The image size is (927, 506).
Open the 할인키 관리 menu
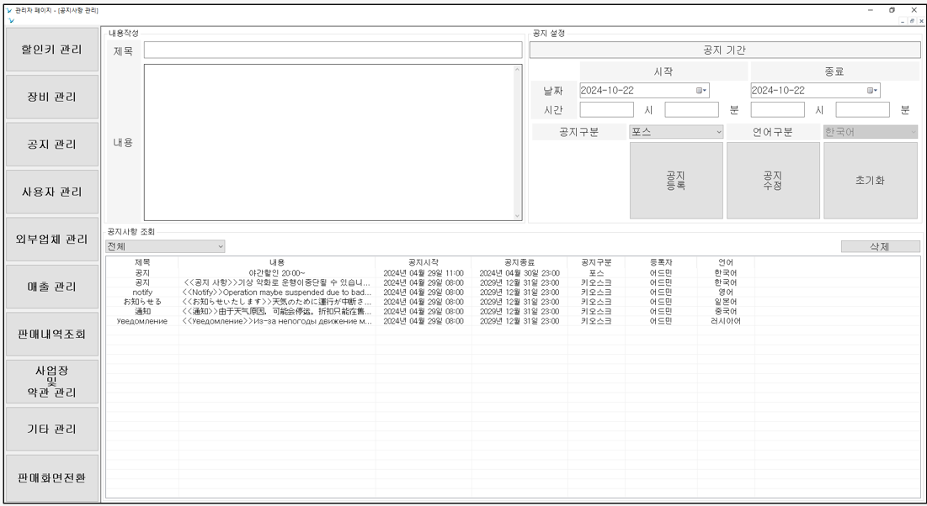point(51,50)
